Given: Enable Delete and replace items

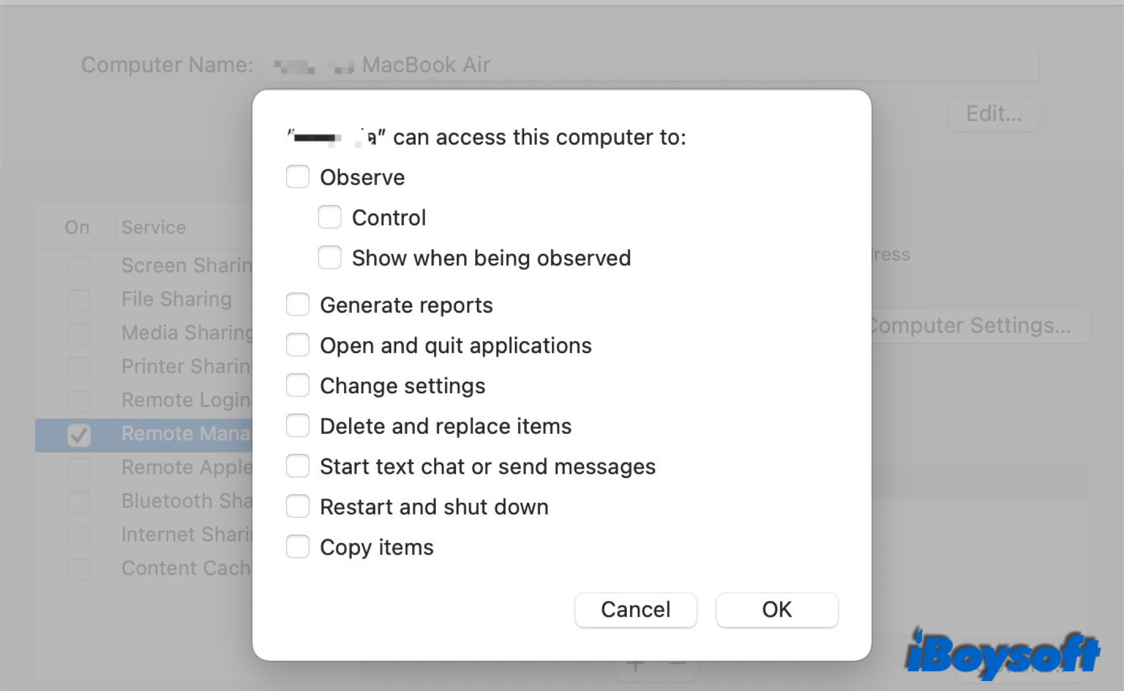Looking at the screenshot, I should click(x=297, y=426).
